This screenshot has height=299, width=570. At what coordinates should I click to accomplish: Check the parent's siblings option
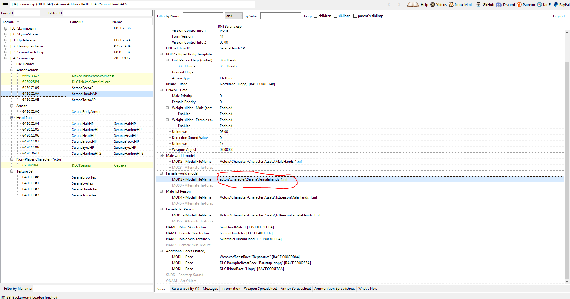click(x=355, y=16)
